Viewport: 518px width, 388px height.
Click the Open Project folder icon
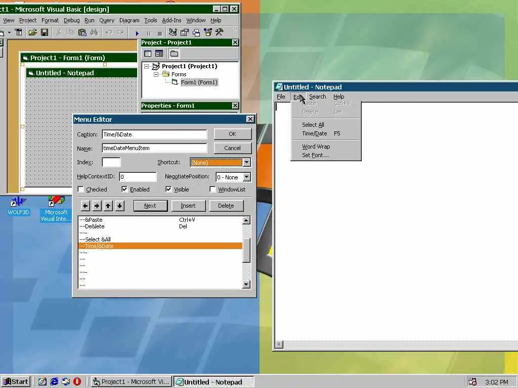click(32, 32)
